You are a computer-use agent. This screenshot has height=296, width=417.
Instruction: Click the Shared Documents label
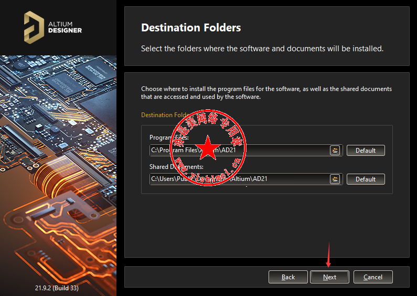[x=176, y=167]
